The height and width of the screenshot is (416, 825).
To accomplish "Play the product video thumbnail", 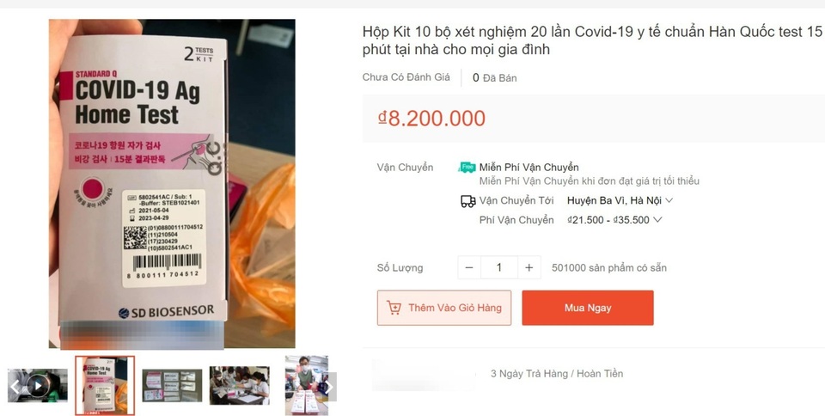I will (x=38, y=386).
